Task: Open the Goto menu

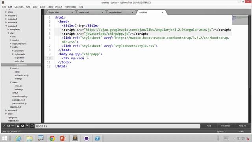Action: pos(43,7)
